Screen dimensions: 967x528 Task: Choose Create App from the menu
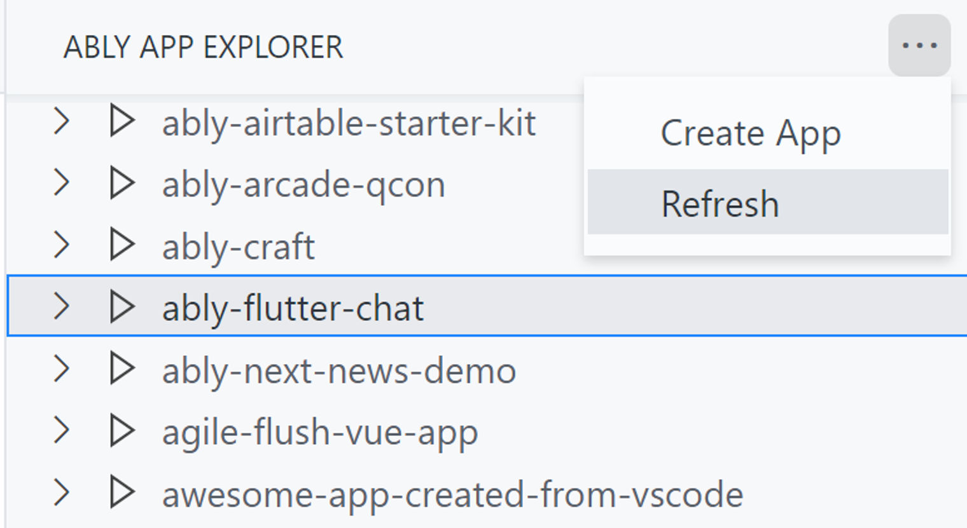click(x=751, y=133)
